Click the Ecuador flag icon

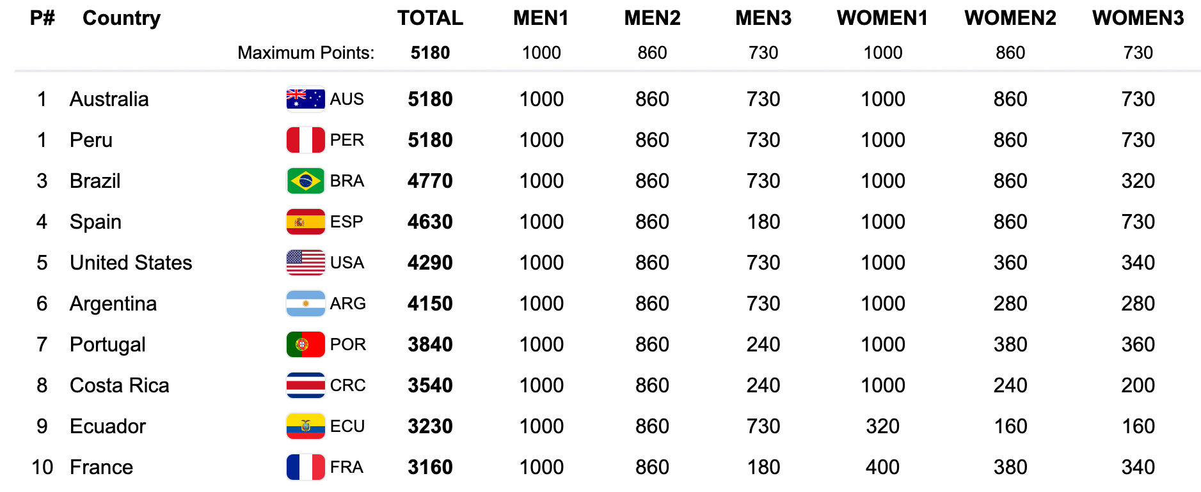(305, 426)
